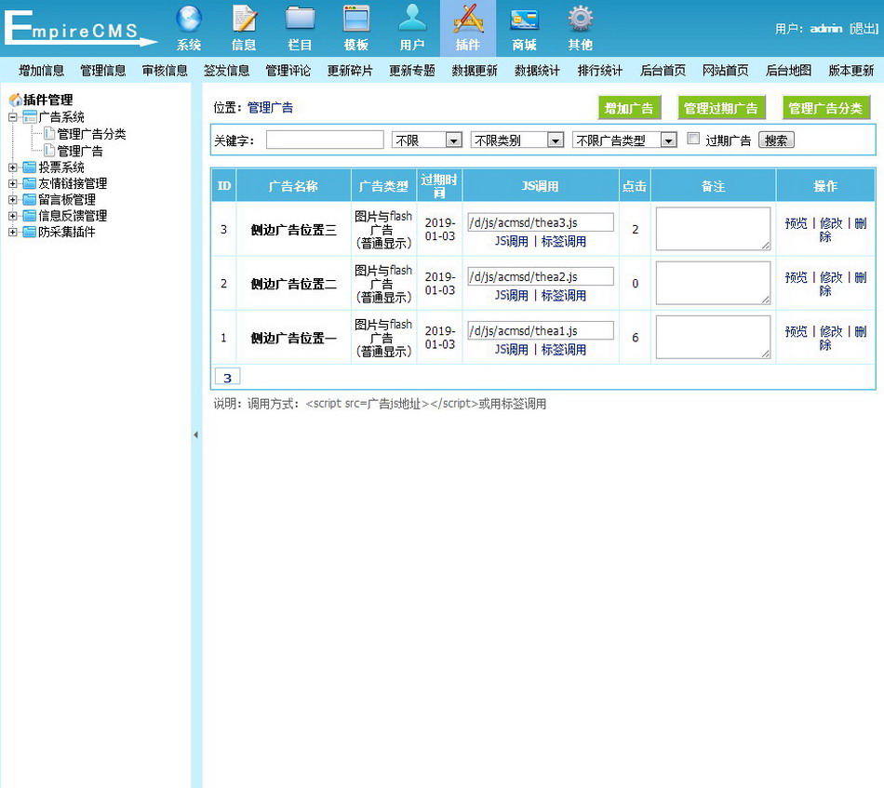
Task: Open 后台地图 menu item
Action: [788, 71]
